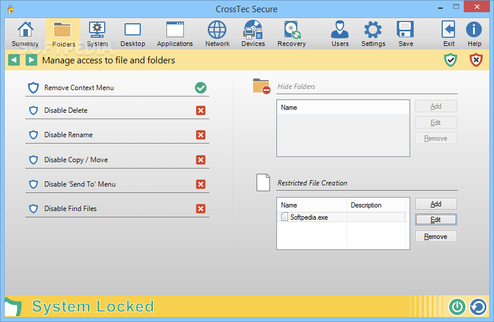Click shield icon beside Remove Context Menu
Screen dimensions: 494x322
coord(33,88)
